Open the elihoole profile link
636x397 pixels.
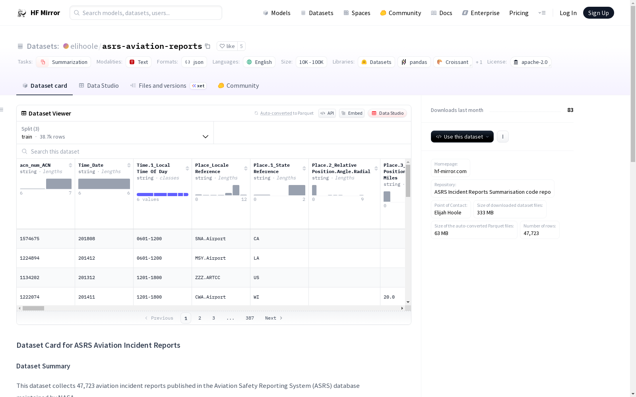click(x=84, y=46)
